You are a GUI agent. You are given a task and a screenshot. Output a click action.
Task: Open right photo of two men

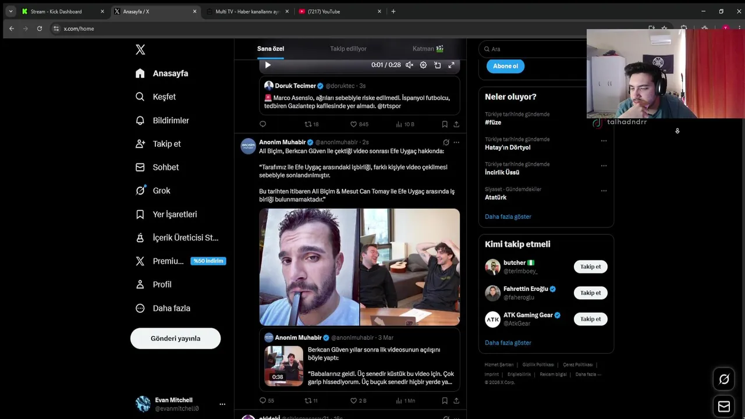(410, 267)
